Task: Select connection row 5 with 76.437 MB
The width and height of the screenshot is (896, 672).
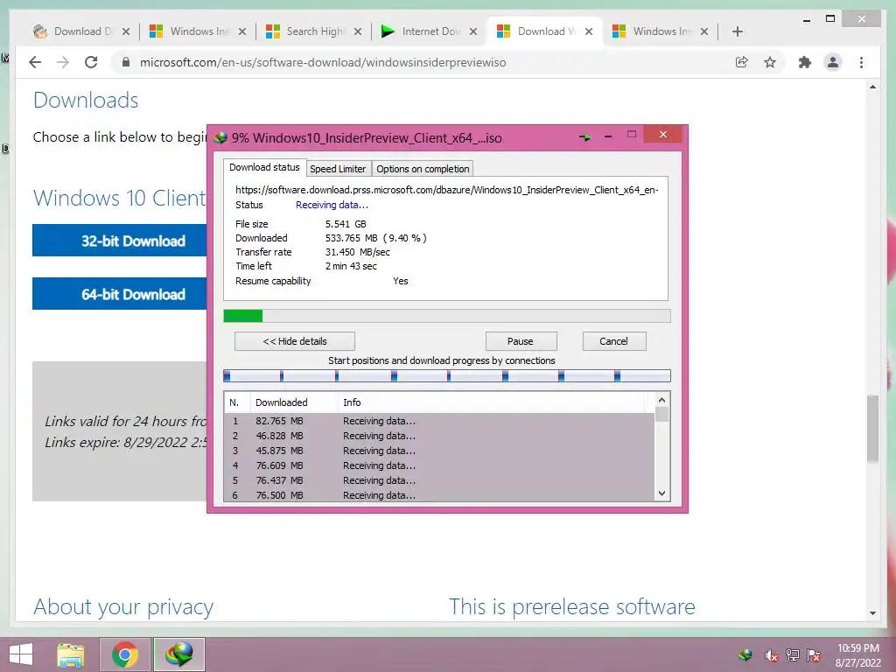Action: 439,480
